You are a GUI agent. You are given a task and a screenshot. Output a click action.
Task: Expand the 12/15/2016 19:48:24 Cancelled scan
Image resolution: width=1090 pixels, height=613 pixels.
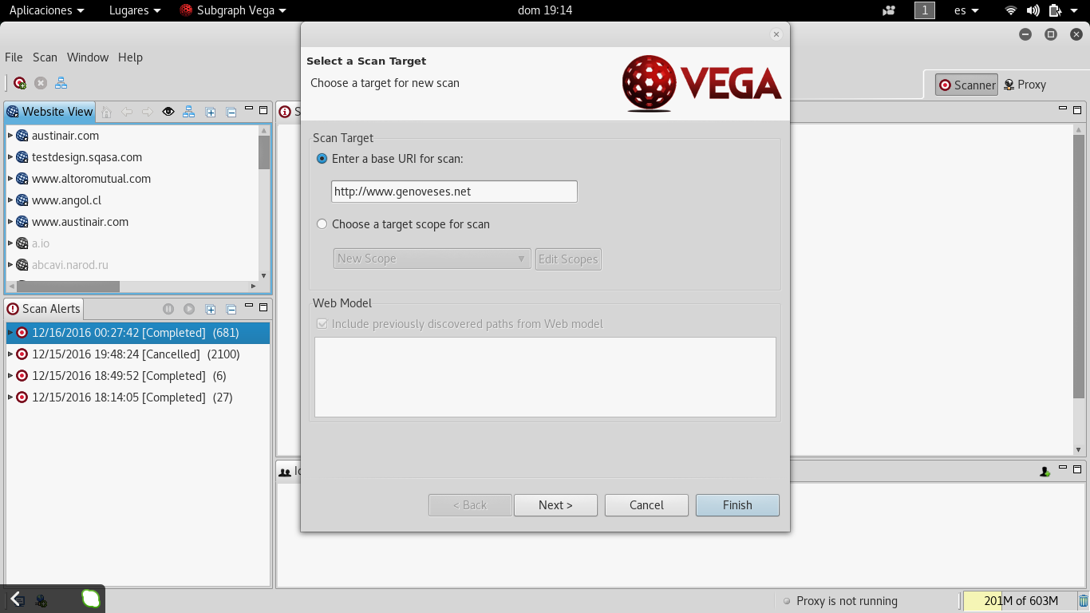[x=10, y=354]
